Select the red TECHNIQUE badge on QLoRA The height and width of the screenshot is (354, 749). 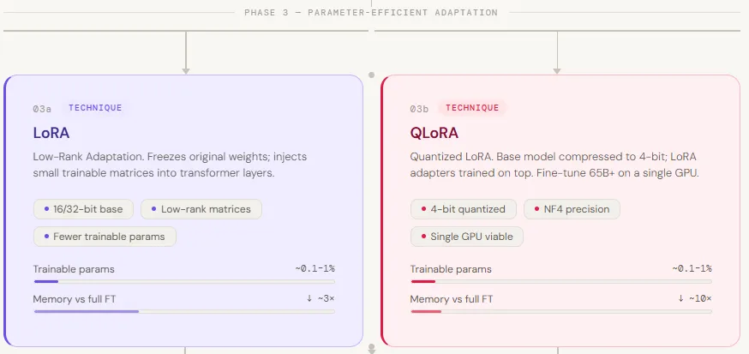(472, 108)
